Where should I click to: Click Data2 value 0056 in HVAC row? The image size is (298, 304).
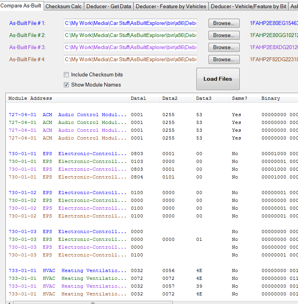coord(168,270)
